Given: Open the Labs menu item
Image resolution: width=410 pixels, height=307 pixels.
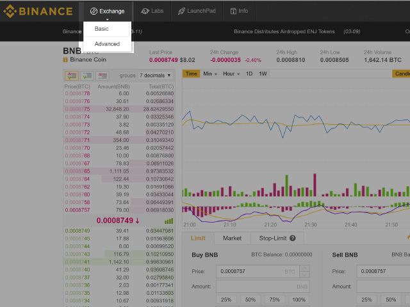Looking at the screenshot, I should point(152,11).
